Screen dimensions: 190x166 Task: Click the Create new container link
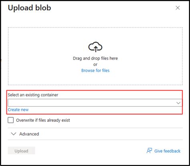pyautogui.click(x=18, y=110)
